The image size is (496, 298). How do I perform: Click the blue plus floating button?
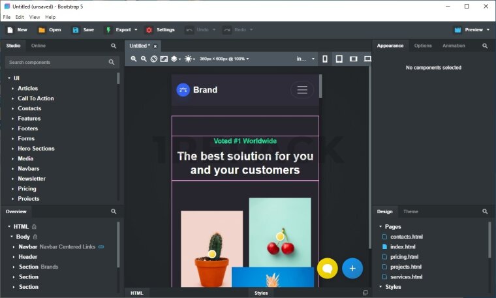[x=352, y=268]
